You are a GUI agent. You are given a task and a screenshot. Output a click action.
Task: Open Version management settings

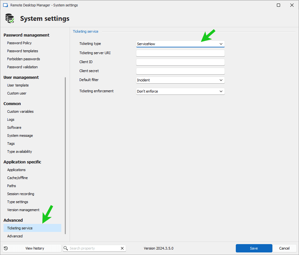23,210
